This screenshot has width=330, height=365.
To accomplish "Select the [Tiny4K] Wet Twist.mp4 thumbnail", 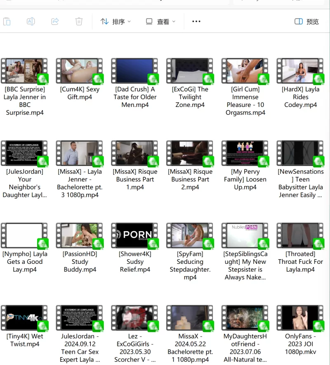I will point(25,318).
